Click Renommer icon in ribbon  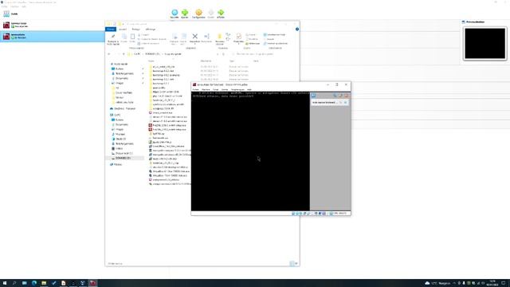click(x=206, y=36)
